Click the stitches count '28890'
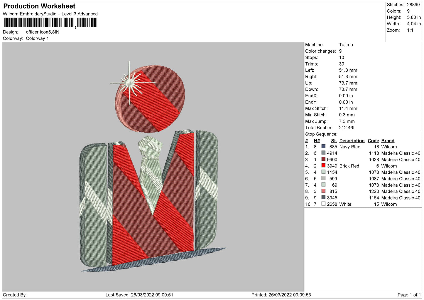 413,5
